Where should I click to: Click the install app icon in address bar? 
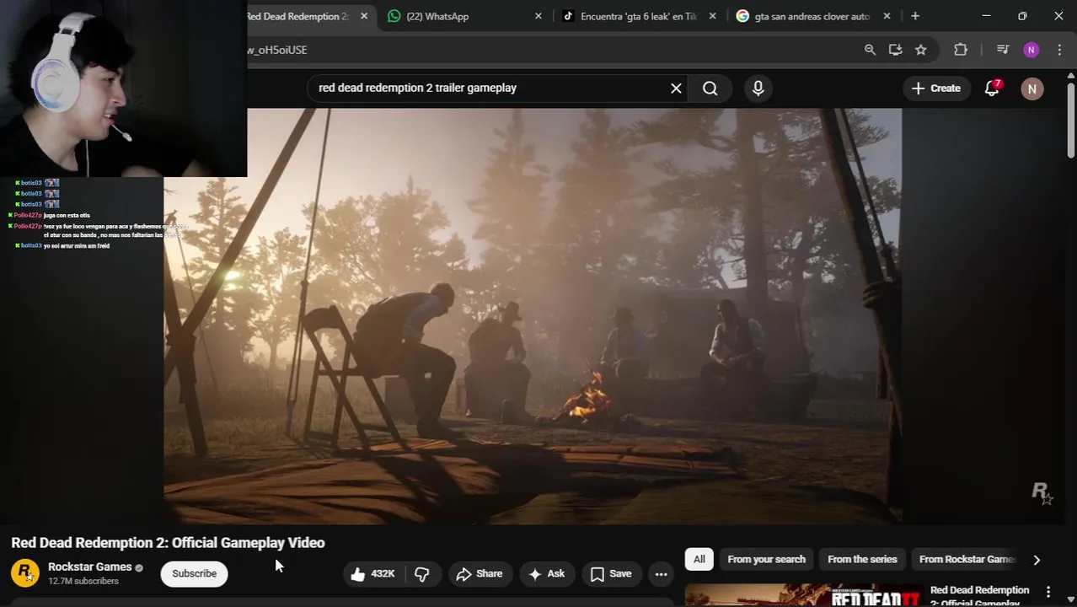coord(895,50)
